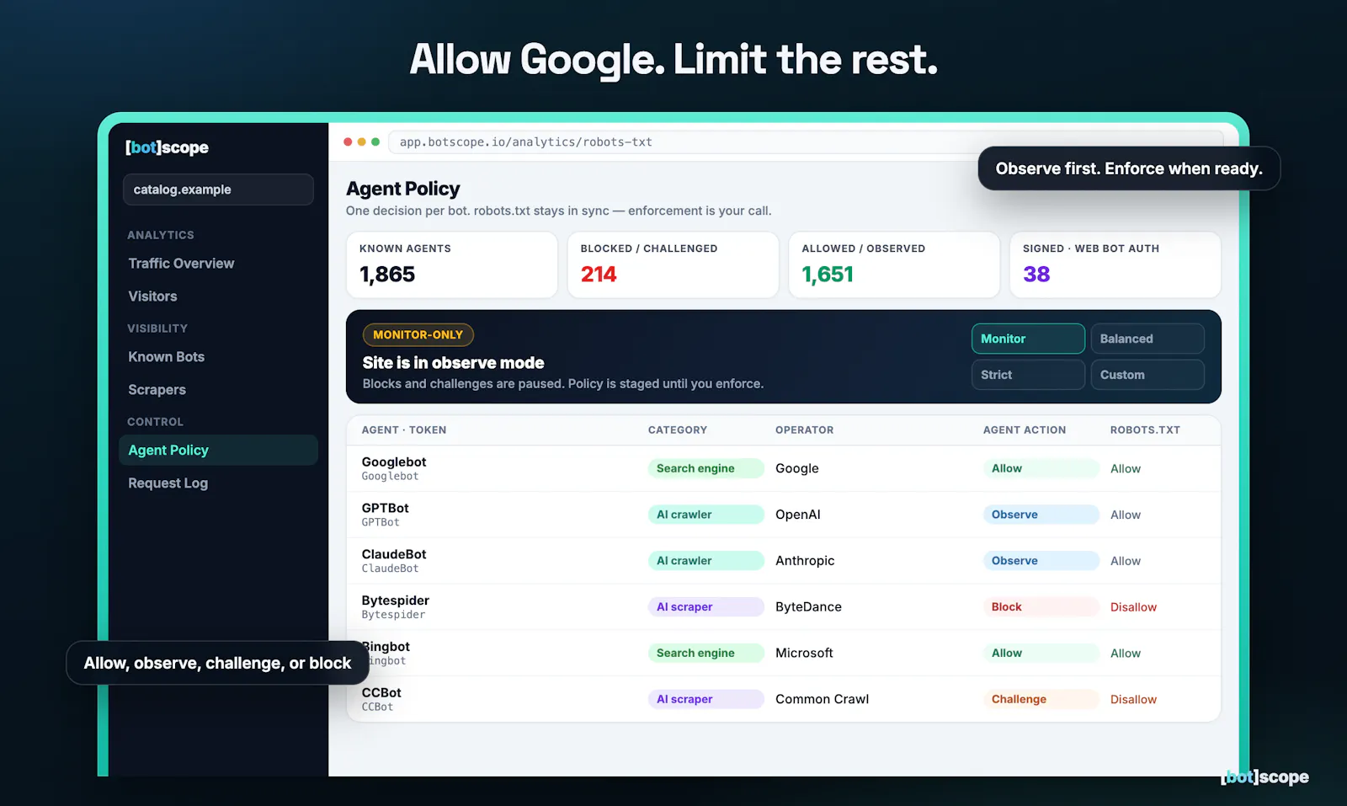Pick Custom policy mode

pos(1147,375)
